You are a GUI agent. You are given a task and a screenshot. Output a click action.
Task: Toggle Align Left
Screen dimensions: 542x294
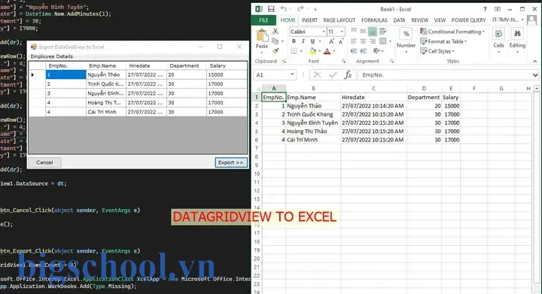point(354,41)
